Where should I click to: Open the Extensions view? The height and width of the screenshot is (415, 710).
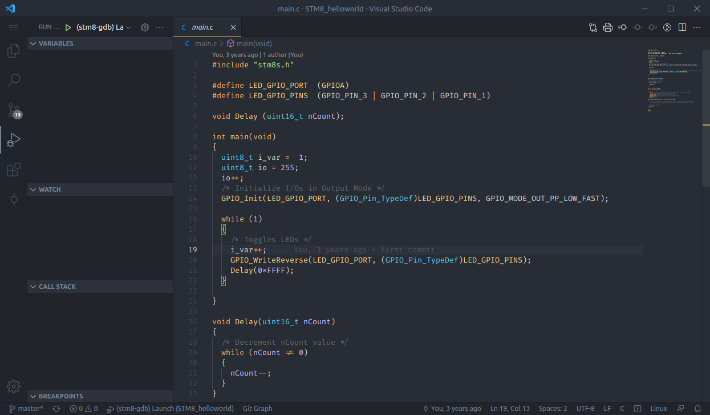click(13, 170)
